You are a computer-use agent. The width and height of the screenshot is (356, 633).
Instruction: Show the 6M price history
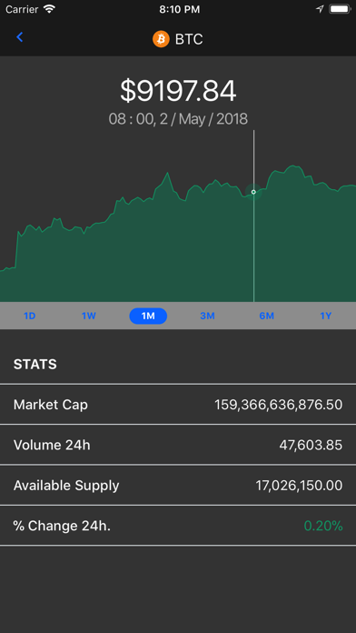point(266,316)
